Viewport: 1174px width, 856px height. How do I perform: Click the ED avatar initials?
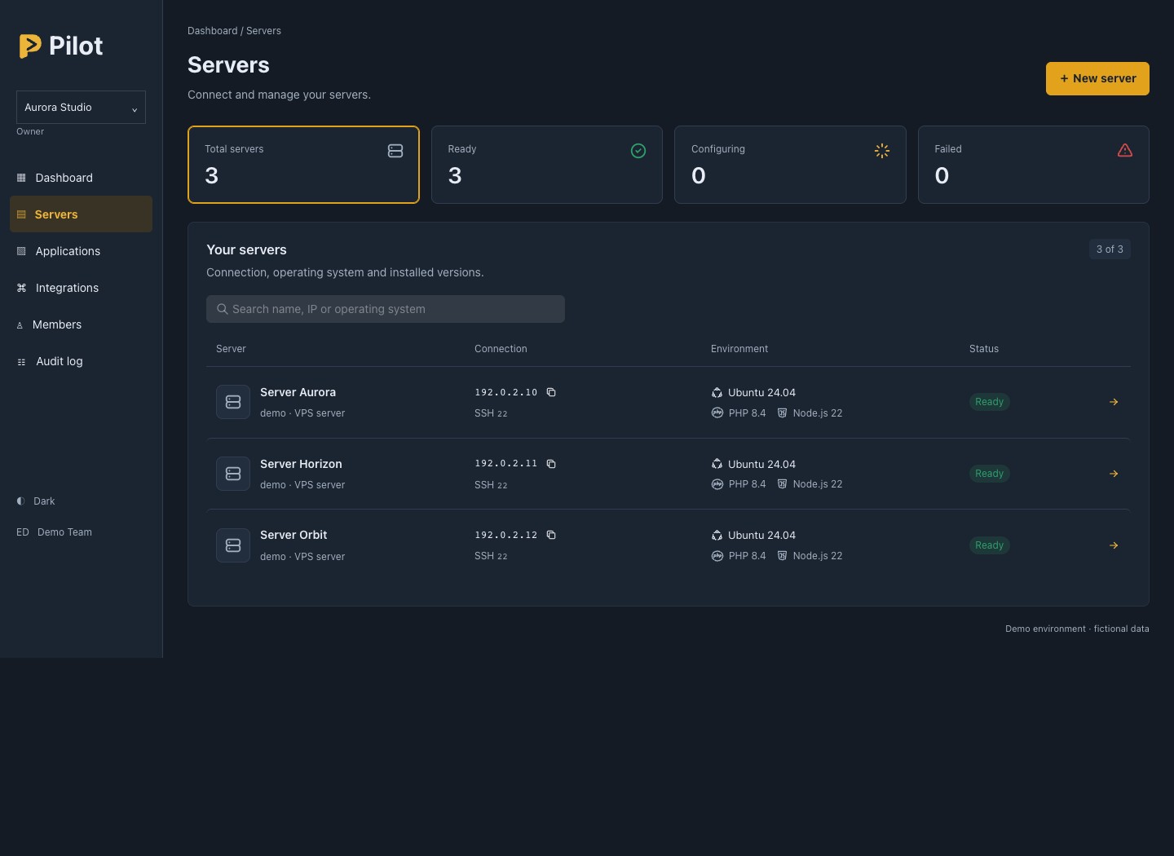click(23, 532)
